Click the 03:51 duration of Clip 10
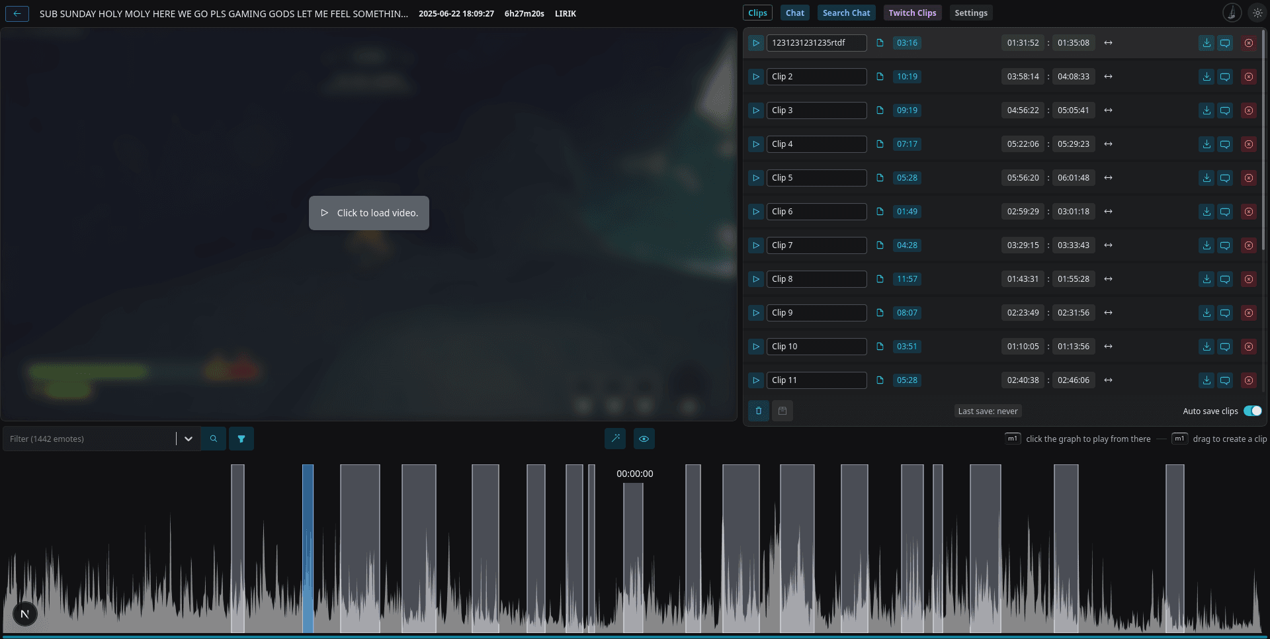 pos(907,347)
